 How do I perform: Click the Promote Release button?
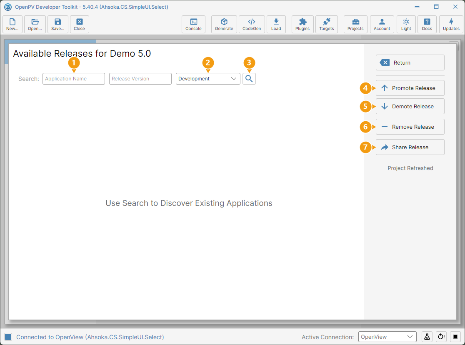point(410,88)
